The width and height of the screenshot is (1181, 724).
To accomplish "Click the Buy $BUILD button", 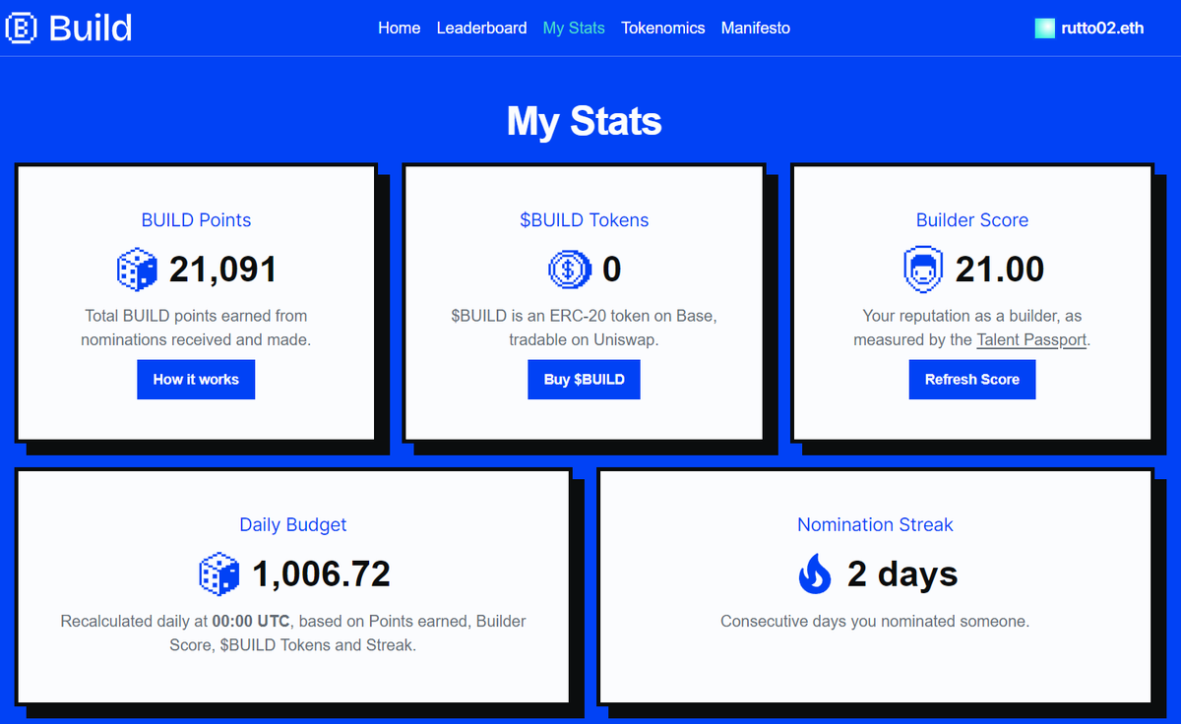I will coord(585,379).
